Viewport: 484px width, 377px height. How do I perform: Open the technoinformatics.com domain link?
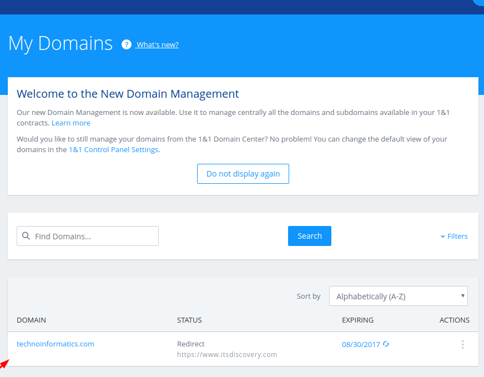[56, 344]
